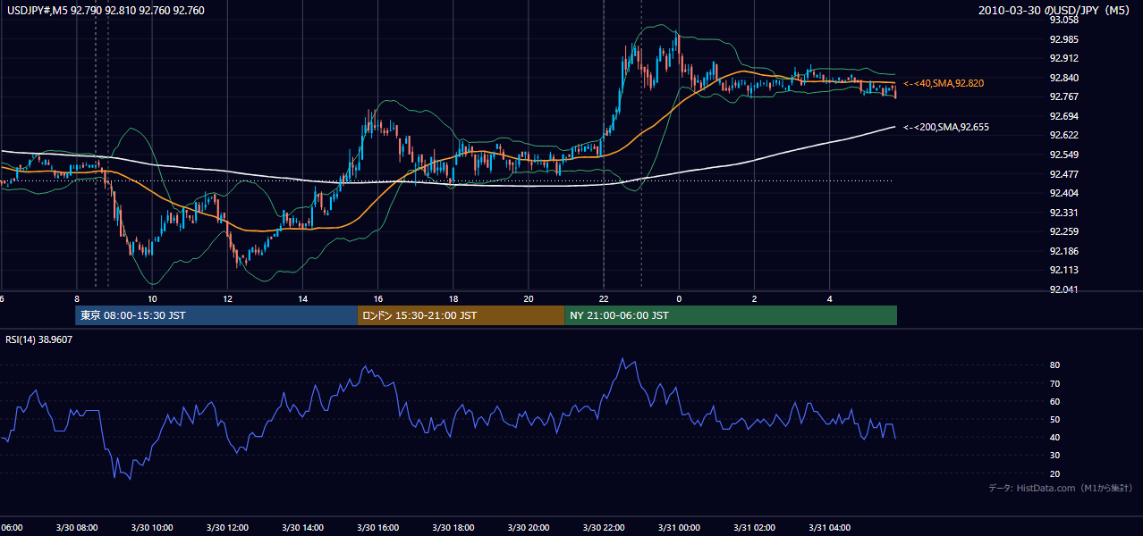Viewport: 1143px width, 536px height.
Task: Click price axis value 92.985
Action: [x=1065, y=39]
